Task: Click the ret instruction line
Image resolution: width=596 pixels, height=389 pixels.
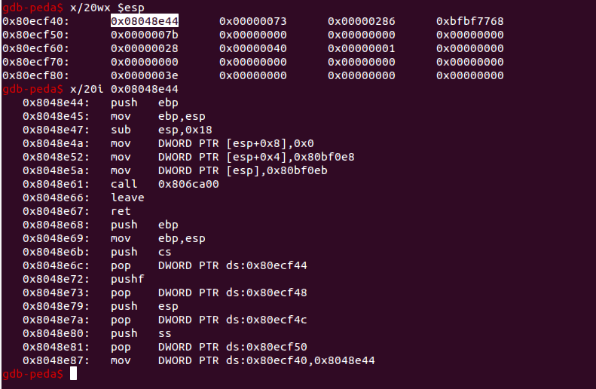Action: point(121,211)
